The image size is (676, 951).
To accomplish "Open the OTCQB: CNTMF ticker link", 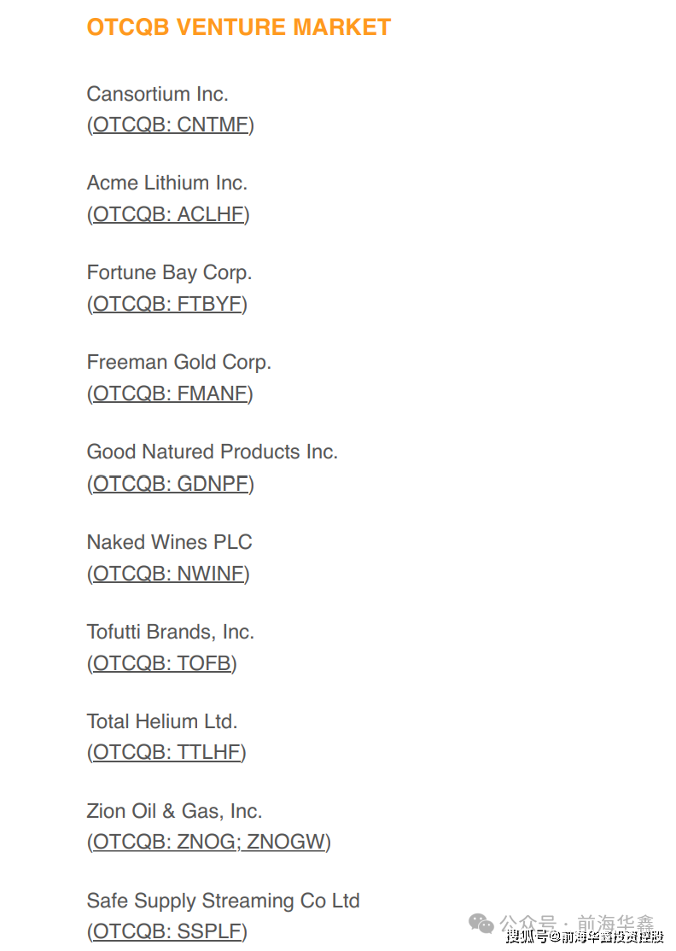I will (x=171, y=125).
